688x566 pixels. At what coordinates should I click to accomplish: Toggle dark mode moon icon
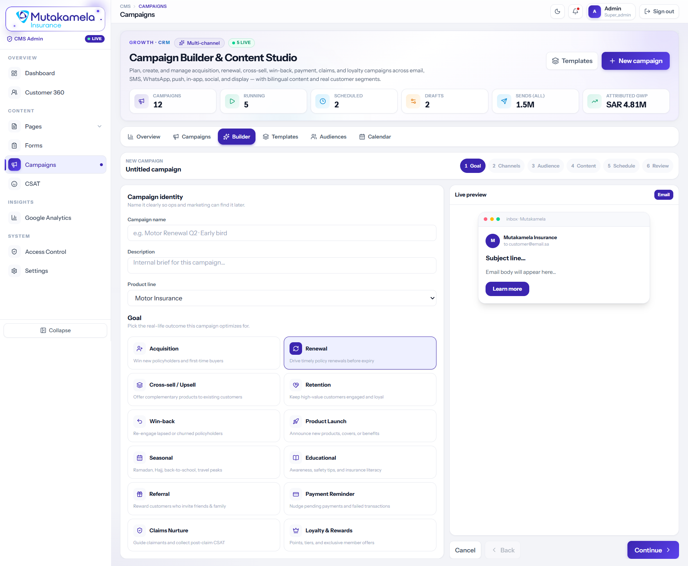pos(557,11)
